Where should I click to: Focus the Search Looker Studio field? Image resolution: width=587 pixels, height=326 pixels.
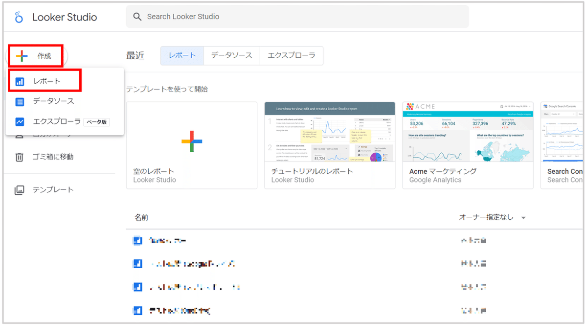point(297,17)
